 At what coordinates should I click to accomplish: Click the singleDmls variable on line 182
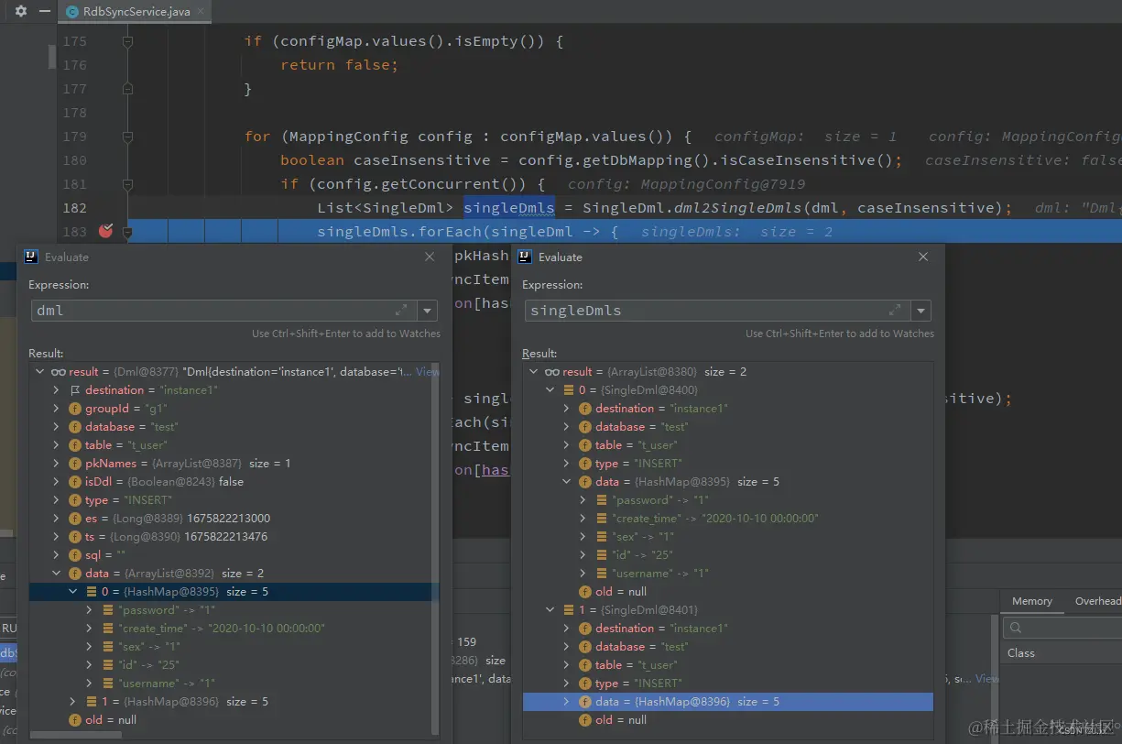pyautogui.click(x=508, y=208)
